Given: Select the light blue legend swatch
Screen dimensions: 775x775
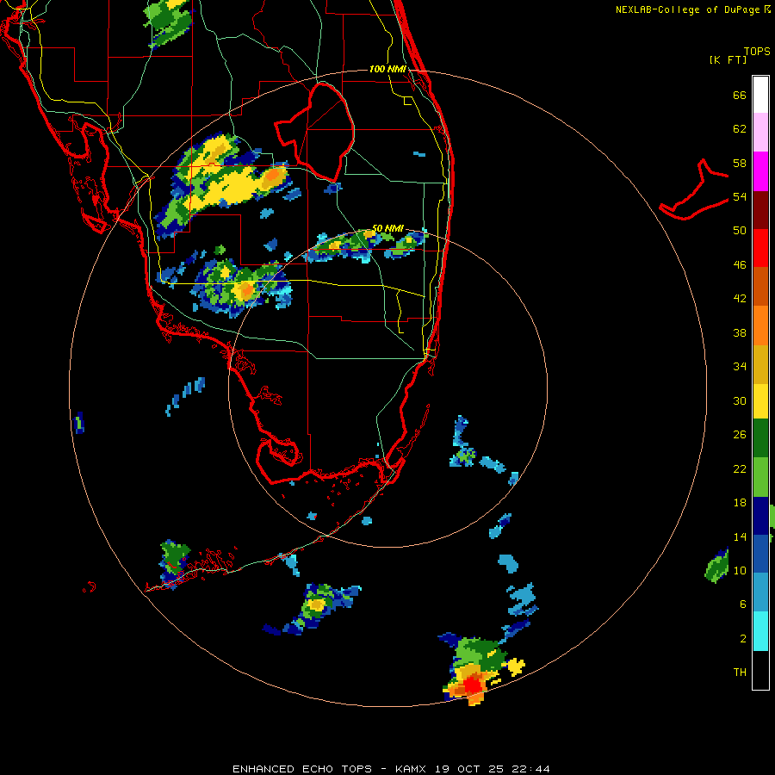Looking at the screenshot, I should tap(760, 592).
